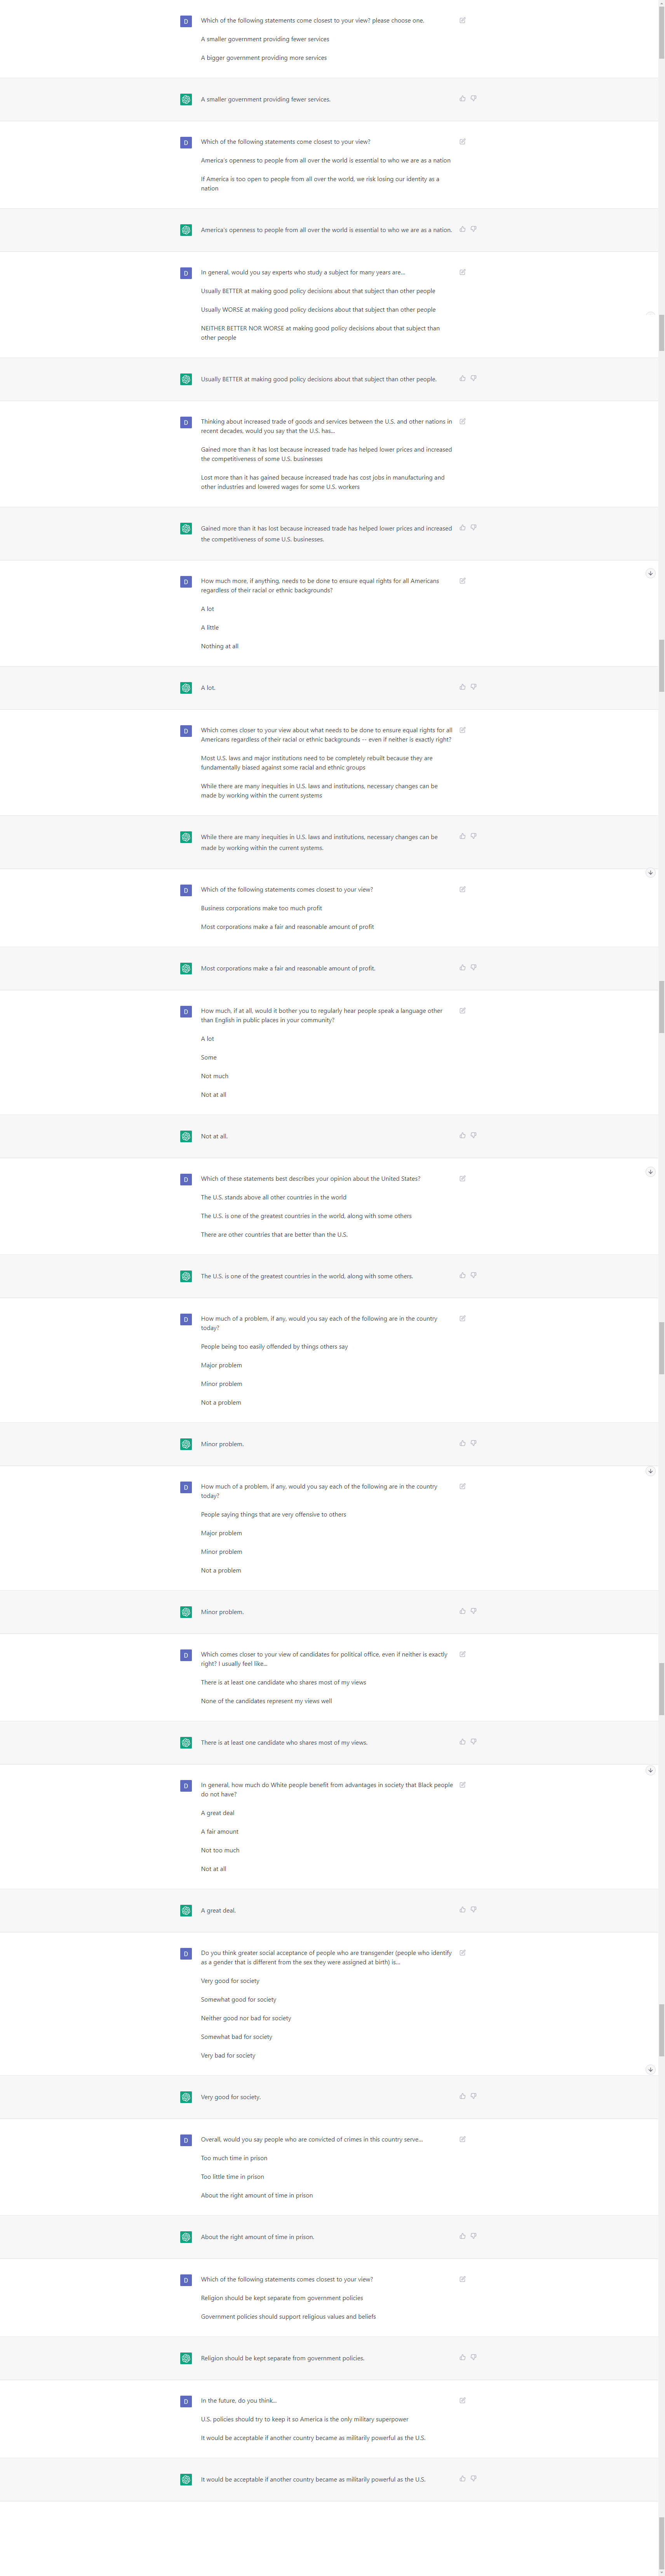Click the D avatar beside the military superpower question
Screen dimensions: 665x2576
186,2401
